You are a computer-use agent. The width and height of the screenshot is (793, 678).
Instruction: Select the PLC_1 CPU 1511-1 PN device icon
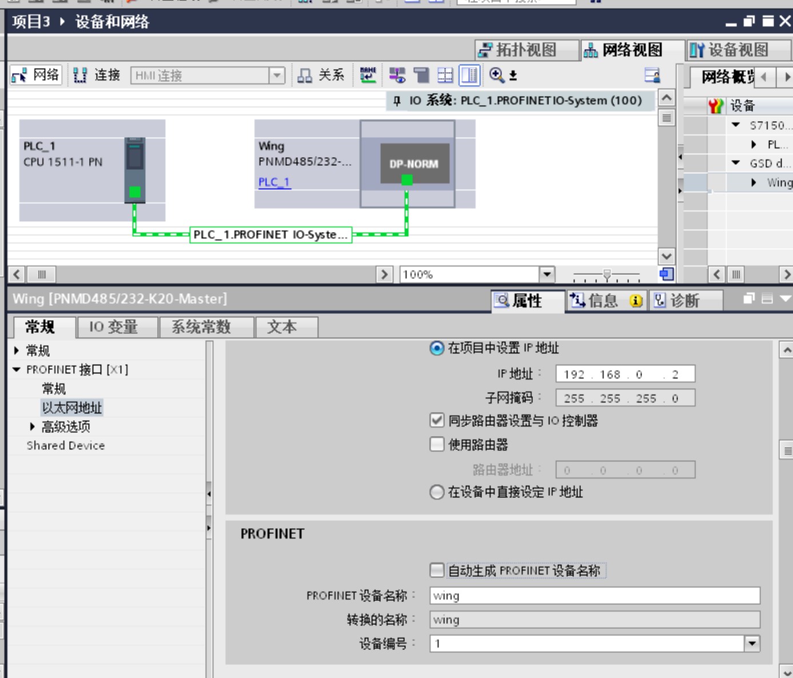[135, 170]
